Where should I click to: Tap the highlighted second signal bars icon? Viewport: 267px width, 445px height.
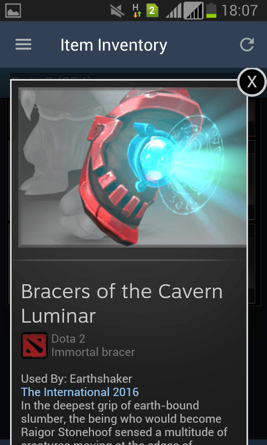click(194, 11)
